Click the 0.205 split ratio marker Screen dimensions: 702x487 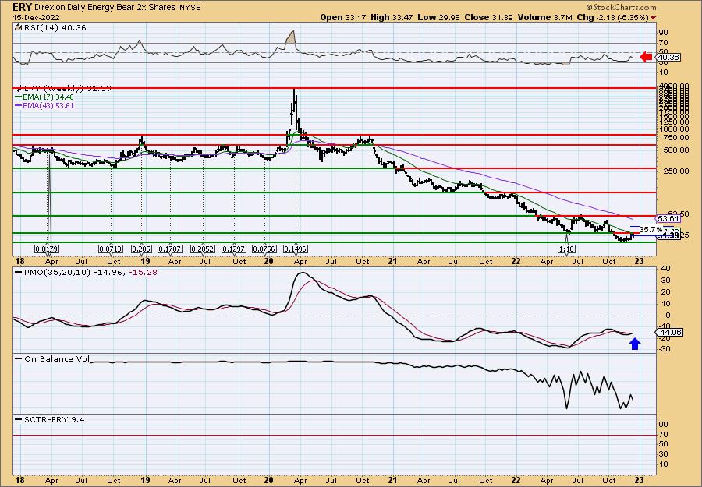141,249
